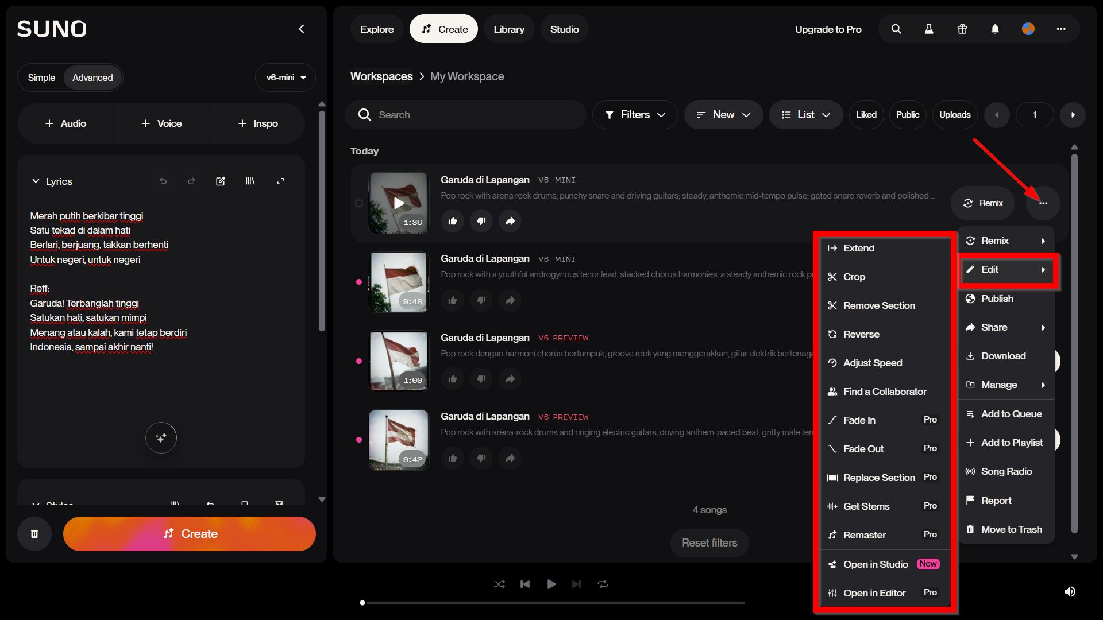Undo lyrics change
This screenshot has width=1103, height=620.
point(163,181)
